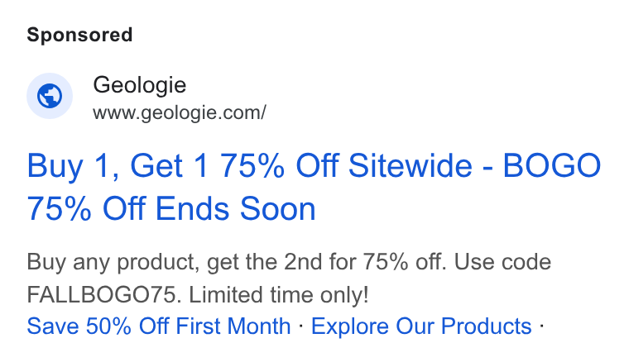
Task: Click the dot separator after Explore Our Products
Action: (541, 326)
